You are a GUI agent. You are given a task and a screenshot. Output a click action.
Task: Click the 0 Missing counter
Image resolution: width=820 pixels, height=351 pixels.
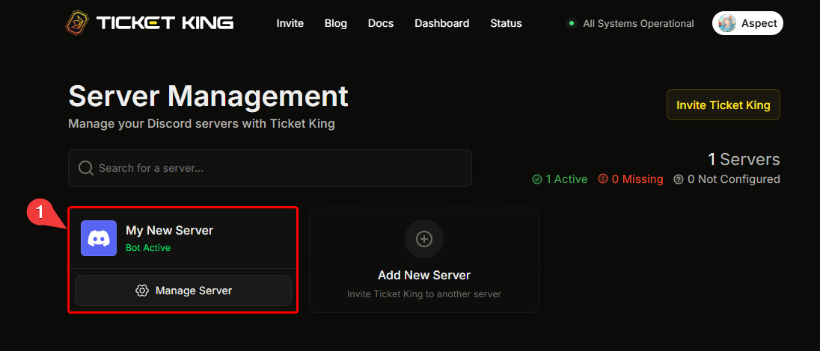pos(631,179)
